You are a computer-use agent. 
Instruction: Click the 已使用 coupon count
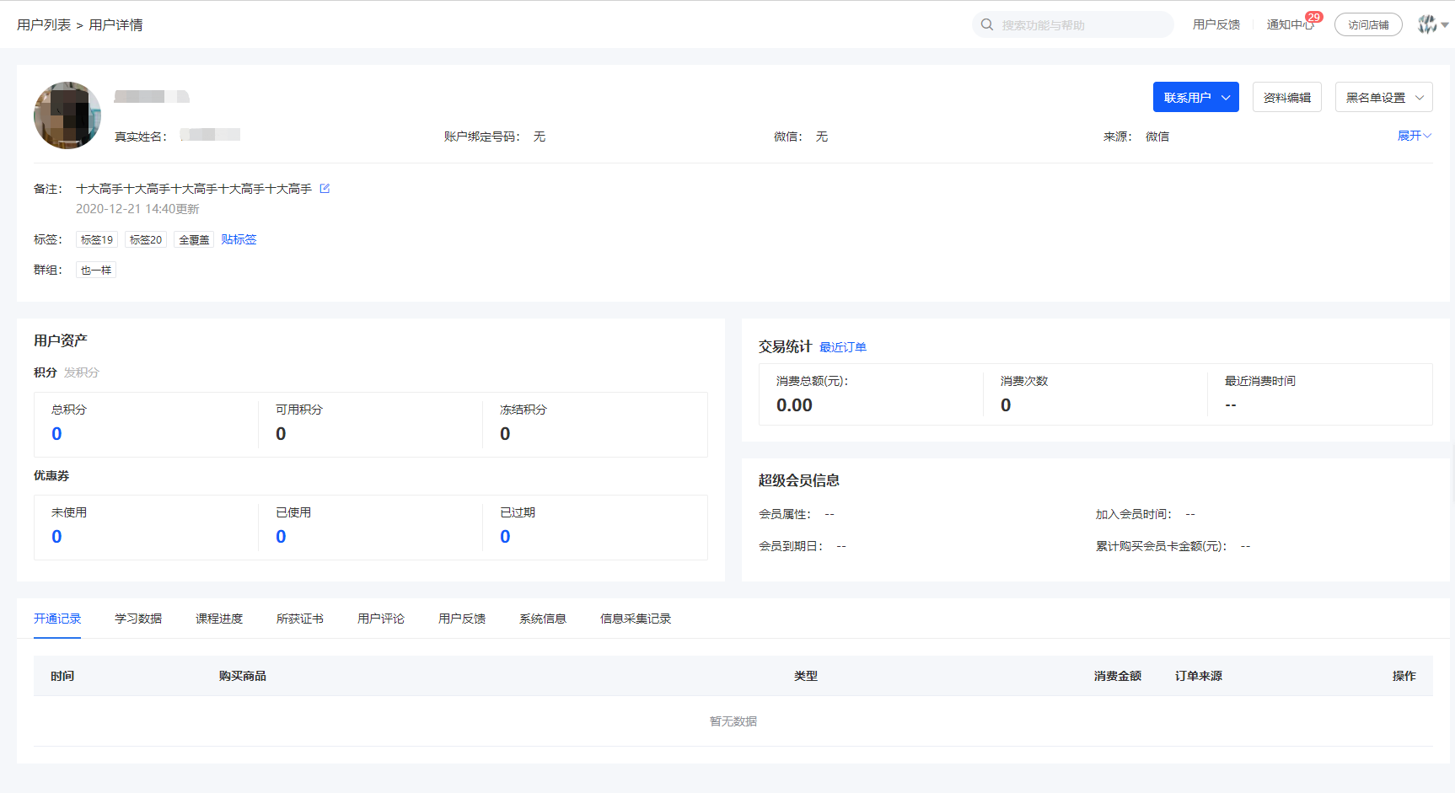pos(281,536)
